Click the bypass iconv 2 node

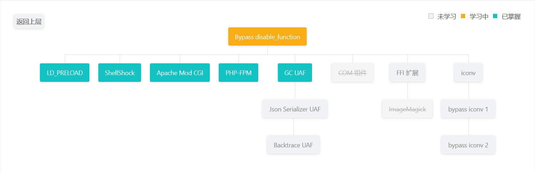point(468,145)
